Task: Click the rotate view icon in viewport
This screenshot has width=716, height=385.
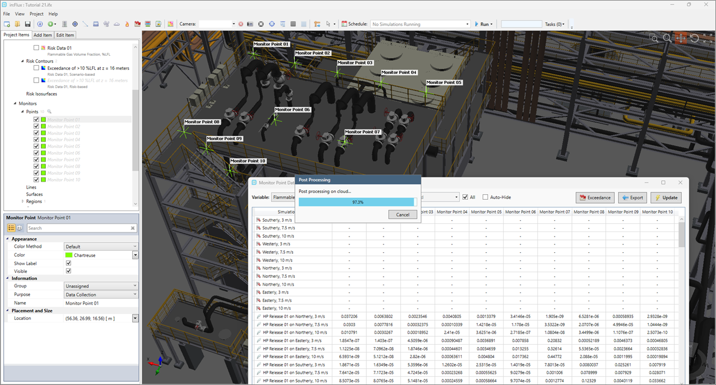Action: tap(694, 38)
